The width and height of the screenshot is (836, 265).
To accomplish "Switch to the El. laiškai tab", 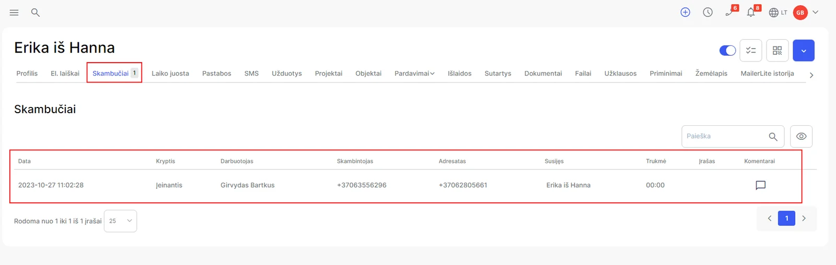I will click(65, 74).
